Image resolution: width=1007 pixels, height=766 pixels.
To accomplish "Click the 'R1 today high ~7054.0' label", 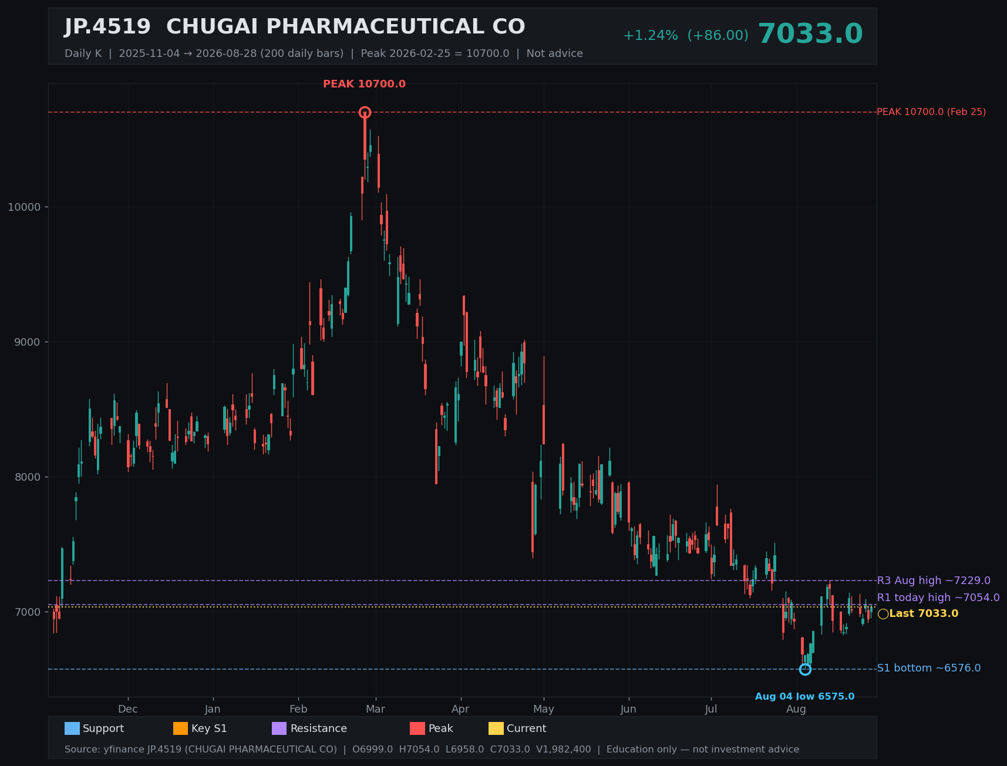I will click(938, 598).
